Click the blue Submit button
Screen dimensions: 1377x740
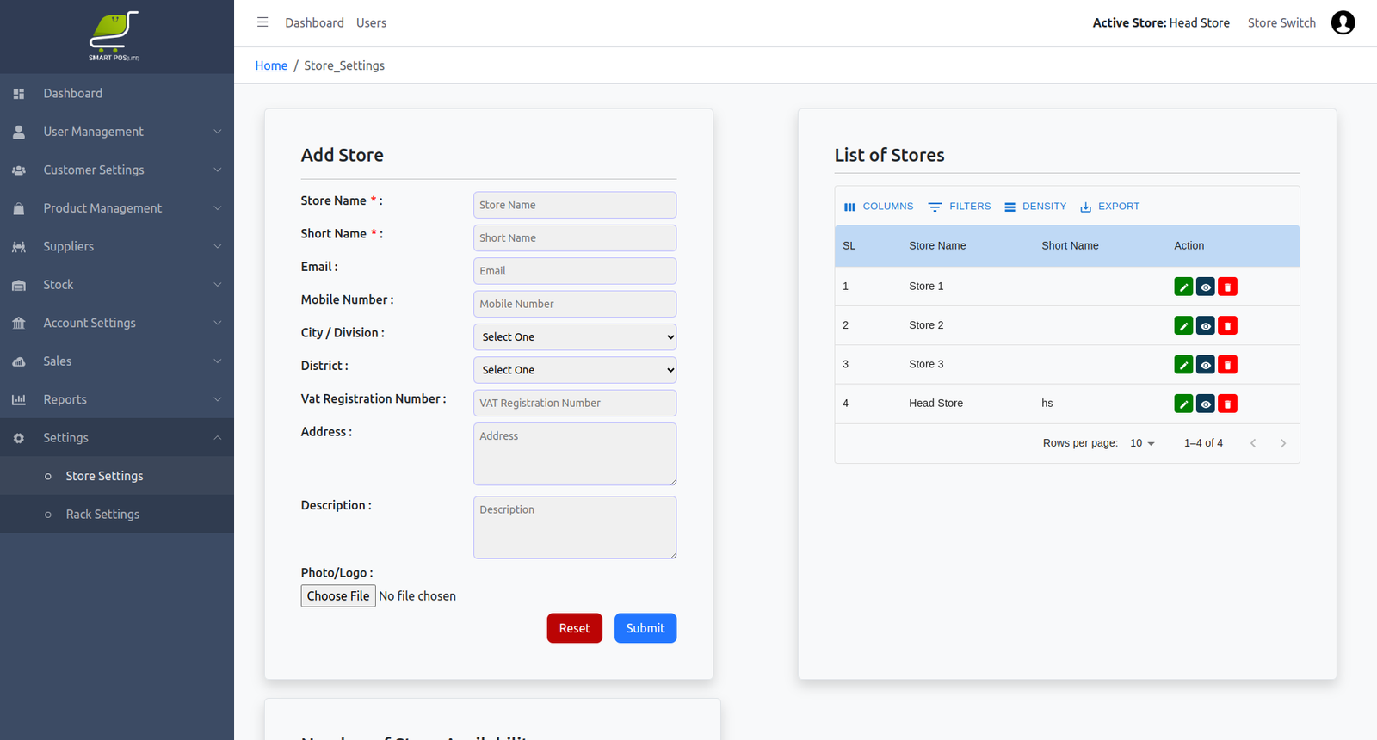[x=645, y=628]
